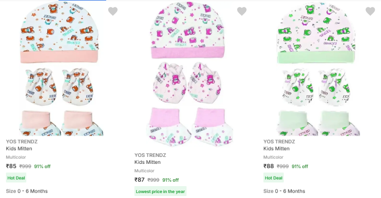This screenshot has width=381, height=198.
Task: Click YOS TRENDZ brand on ₹85 product
Action: coord(21,141)
